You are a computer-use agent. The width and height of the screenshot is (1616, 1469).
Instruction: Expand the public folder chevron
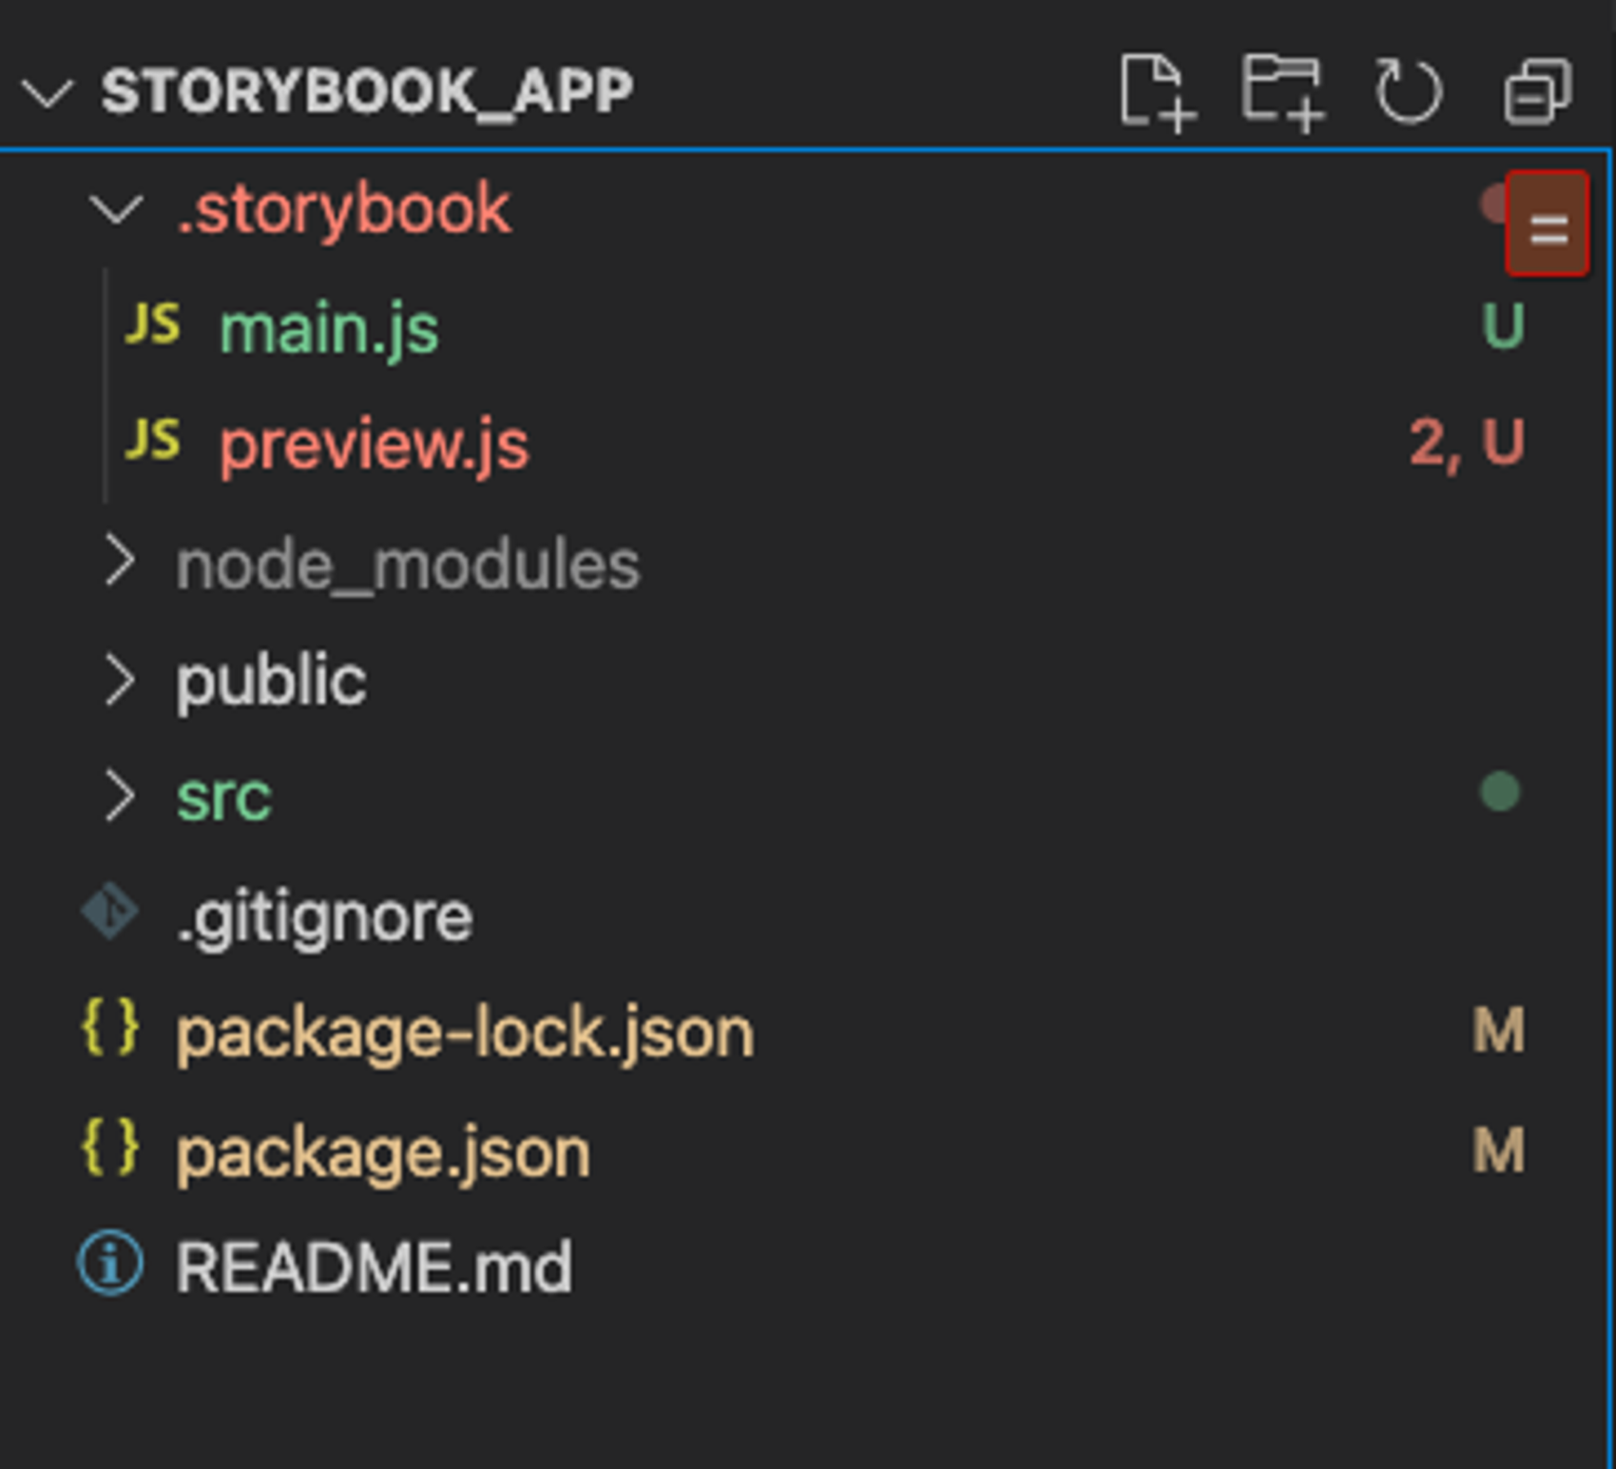(x=120, y=680)
